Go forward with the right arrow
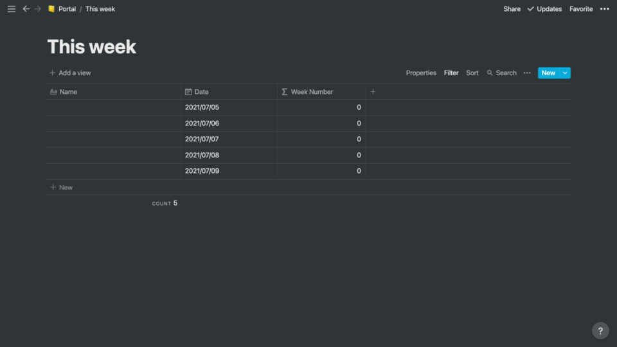This screenshot has width=617, height=347. (38, 8)
